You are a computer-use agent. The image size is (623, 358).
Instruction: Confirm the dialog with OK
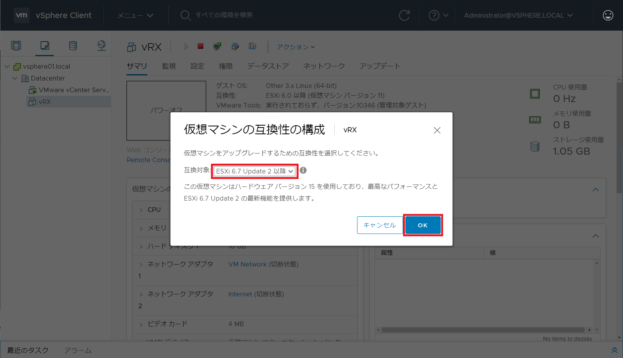click(423, 225)
